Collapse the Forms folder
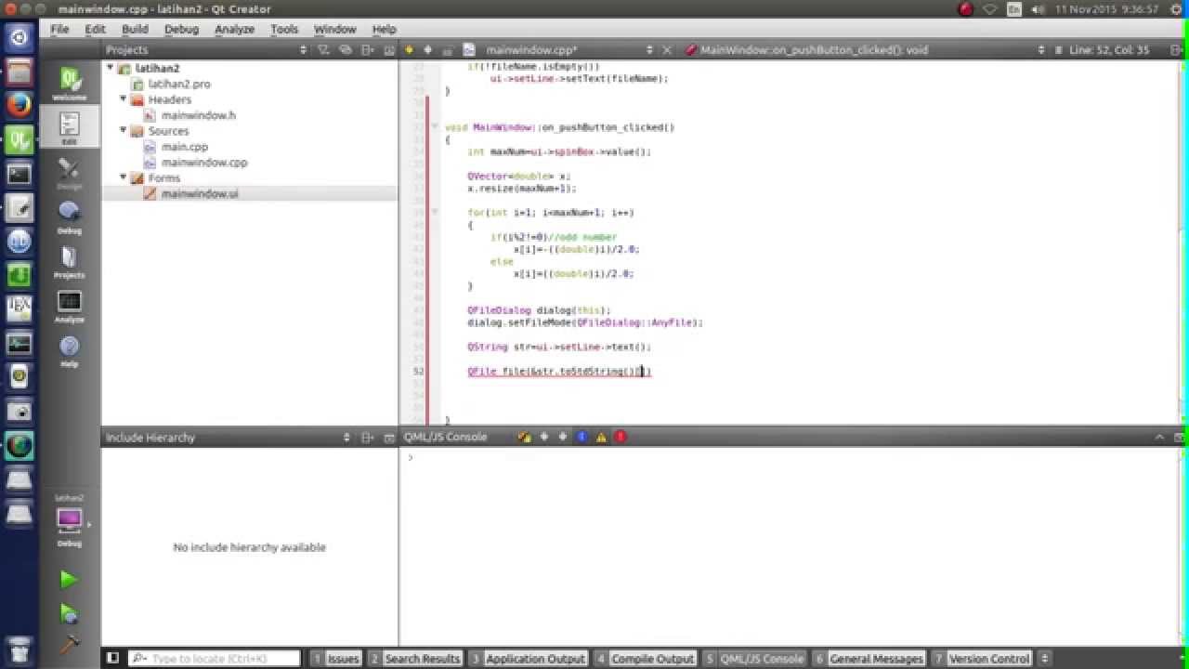The image size is (1189, 669). (x=123, y=177)
